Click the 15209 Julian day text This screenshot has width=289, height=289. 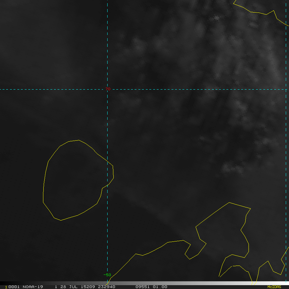pyautogui.click(x=88, y=287)
